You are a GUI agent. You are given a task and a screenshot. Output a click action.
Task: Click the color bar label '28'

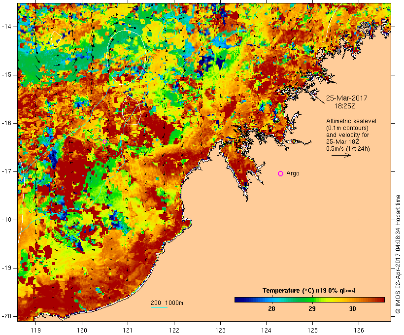click(x=271, y=309)
